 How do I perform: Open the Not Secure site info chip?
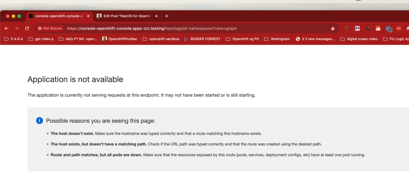click(x=50, y=28)
